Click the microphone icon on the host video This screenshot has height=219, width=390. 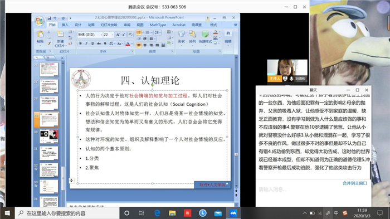pos(291,79)
